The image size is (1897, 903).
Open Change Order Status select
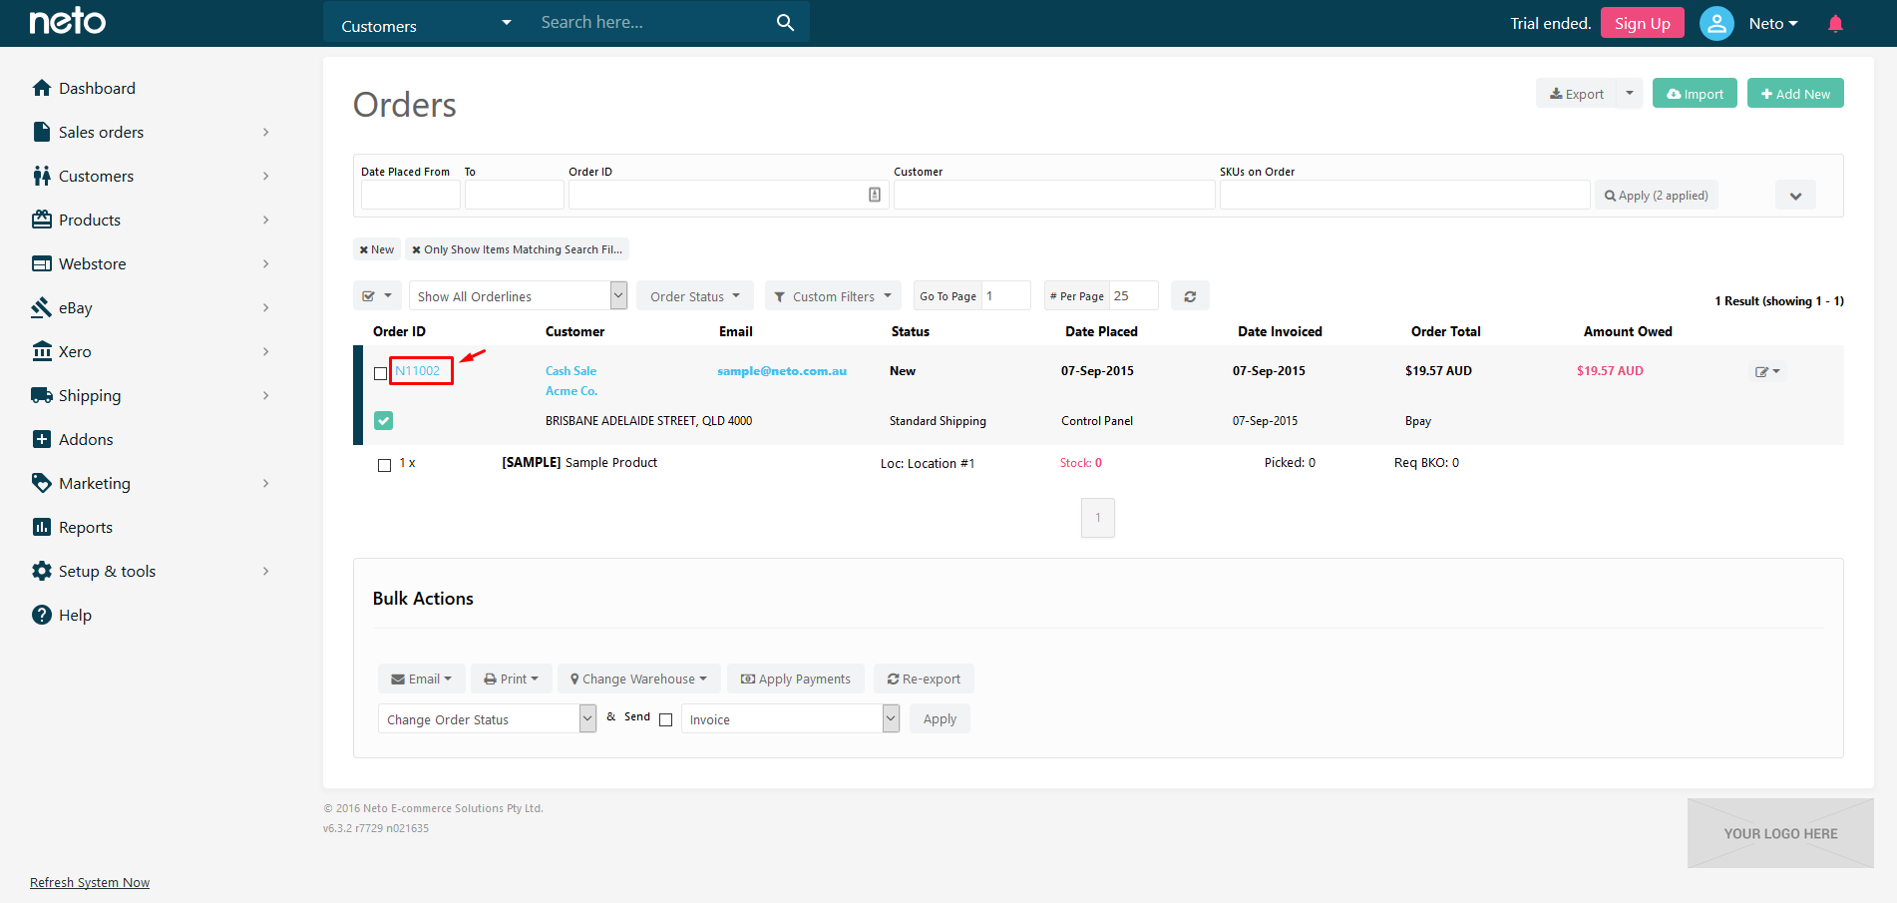487,719
